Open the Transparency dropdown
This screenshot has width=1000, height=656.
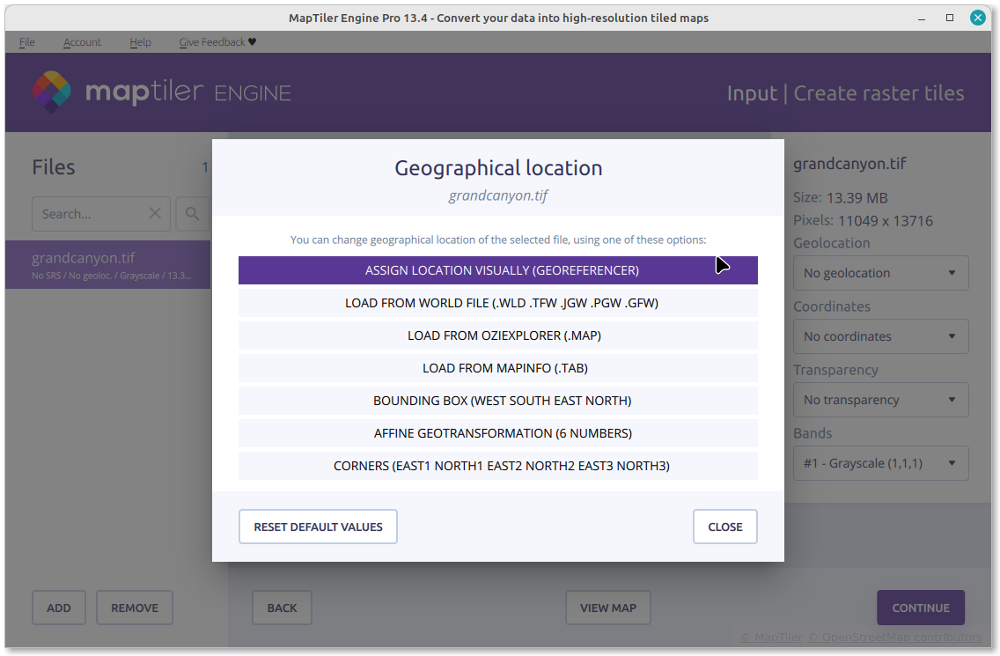(x=880, y=400)
